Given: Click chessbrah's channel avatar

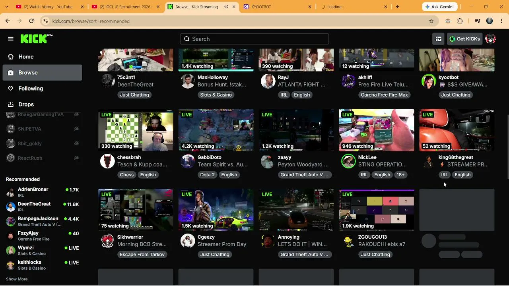Looking at the screenshot, I should click(x=107, y=161).
